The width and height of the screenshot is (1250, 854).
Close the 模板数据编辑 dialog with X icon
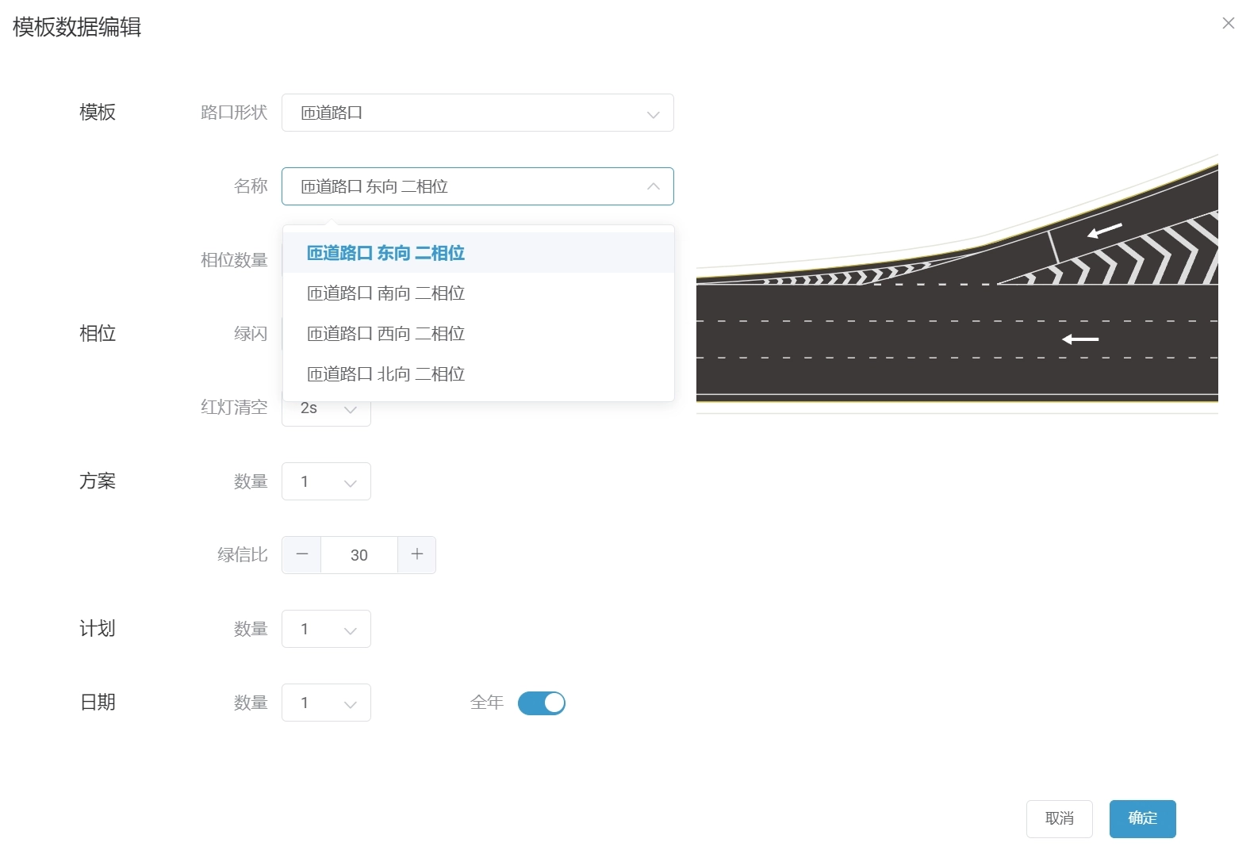1228,23
